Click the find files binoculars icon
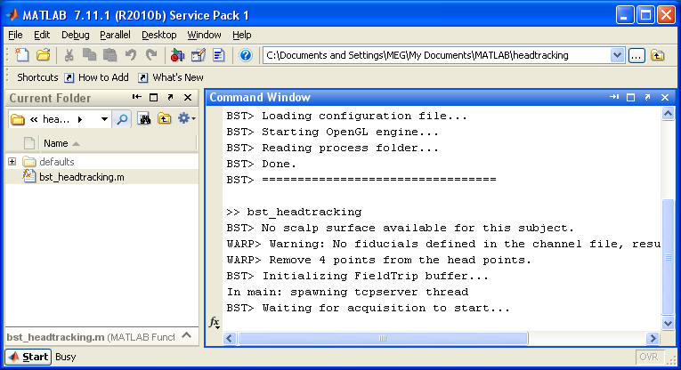Image resolution: width=681 pixels, height=370 pixels. 144,118
